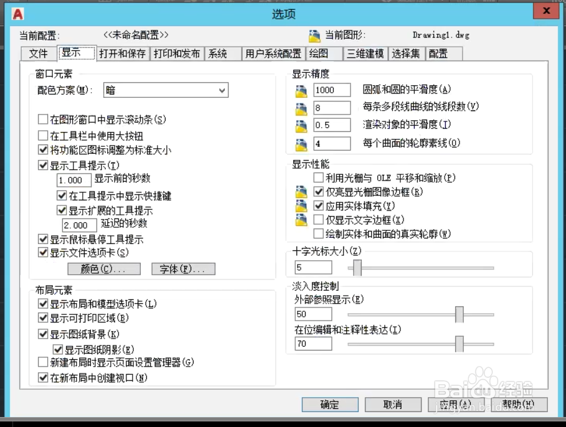This screenshot has height=427, width=566.
Task: Click the icon beside the raster image frame option
Action: click(301, 191)
